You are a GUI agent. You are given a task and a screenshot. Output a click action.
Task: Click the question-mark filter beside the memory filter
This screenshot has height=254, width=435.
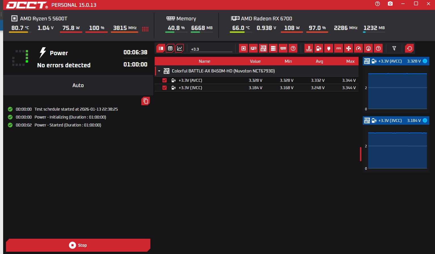click(293, 48)
